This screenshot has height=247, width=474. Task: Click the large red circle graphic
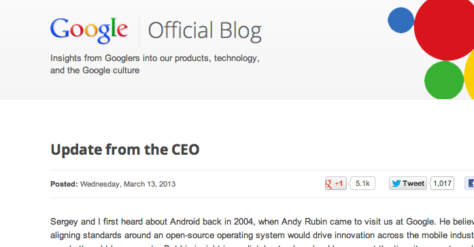click(444, 27)
